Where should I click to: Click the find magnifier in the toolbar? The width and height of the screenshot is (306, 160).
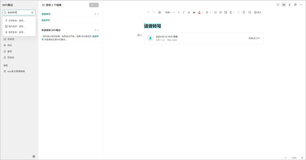tap(250, 12)
